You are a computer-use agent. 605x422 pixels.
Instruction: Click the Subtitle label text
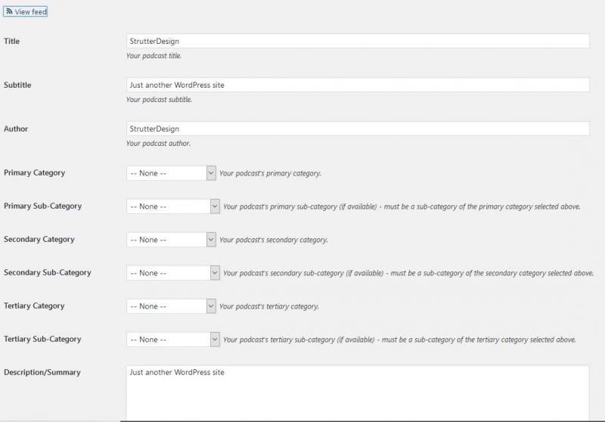coord(17,85)
